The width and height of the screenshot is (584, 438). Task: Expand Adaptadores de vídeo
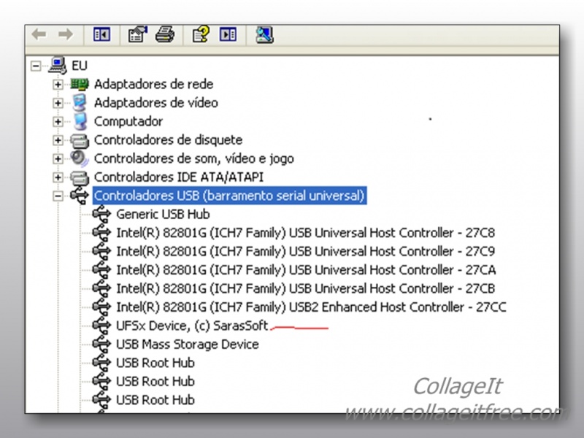pos(58,103)
